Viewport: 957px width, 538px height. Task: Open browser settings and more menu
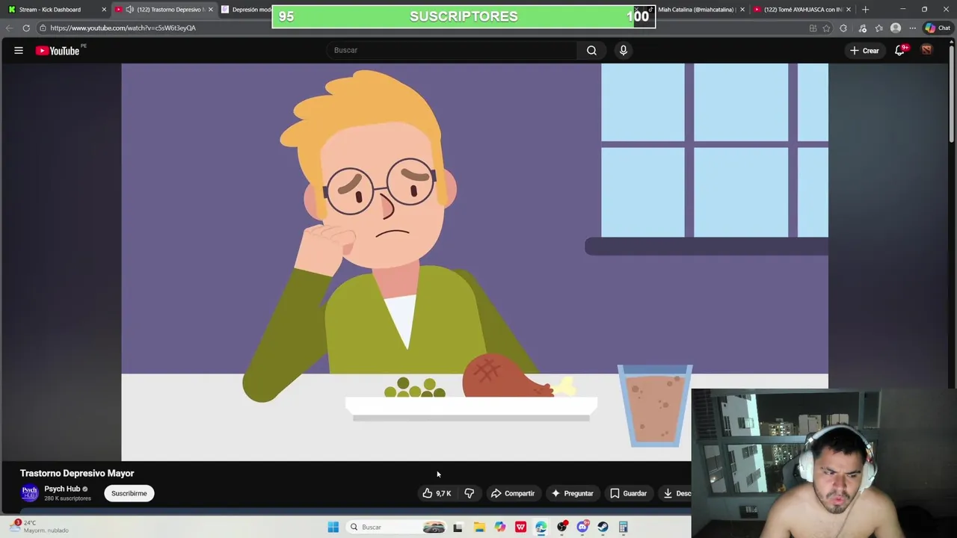[912, 28]
